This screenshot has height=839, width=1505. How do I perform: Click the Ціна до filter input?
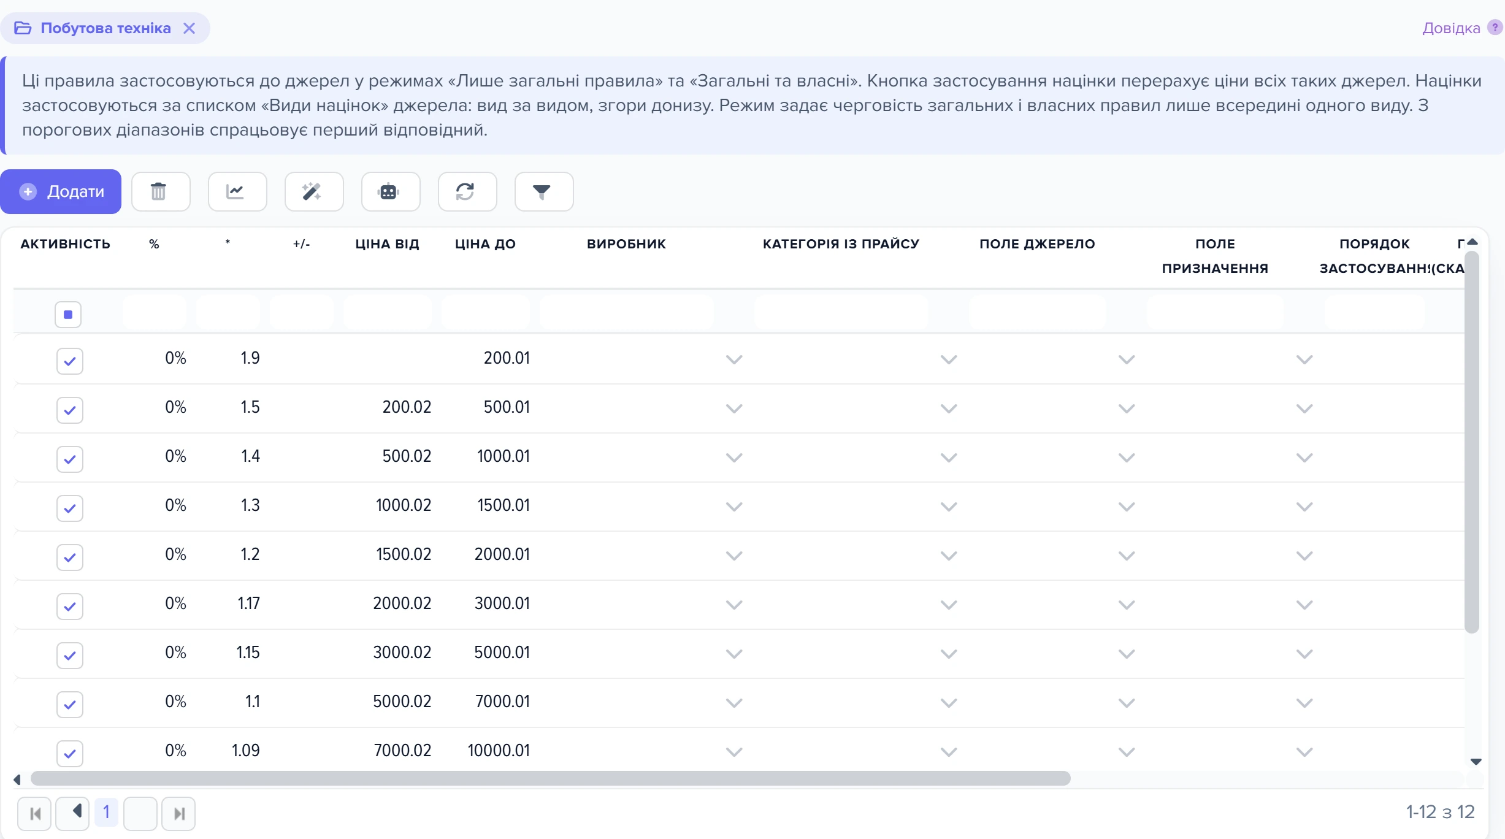click(x=486, y=313)
